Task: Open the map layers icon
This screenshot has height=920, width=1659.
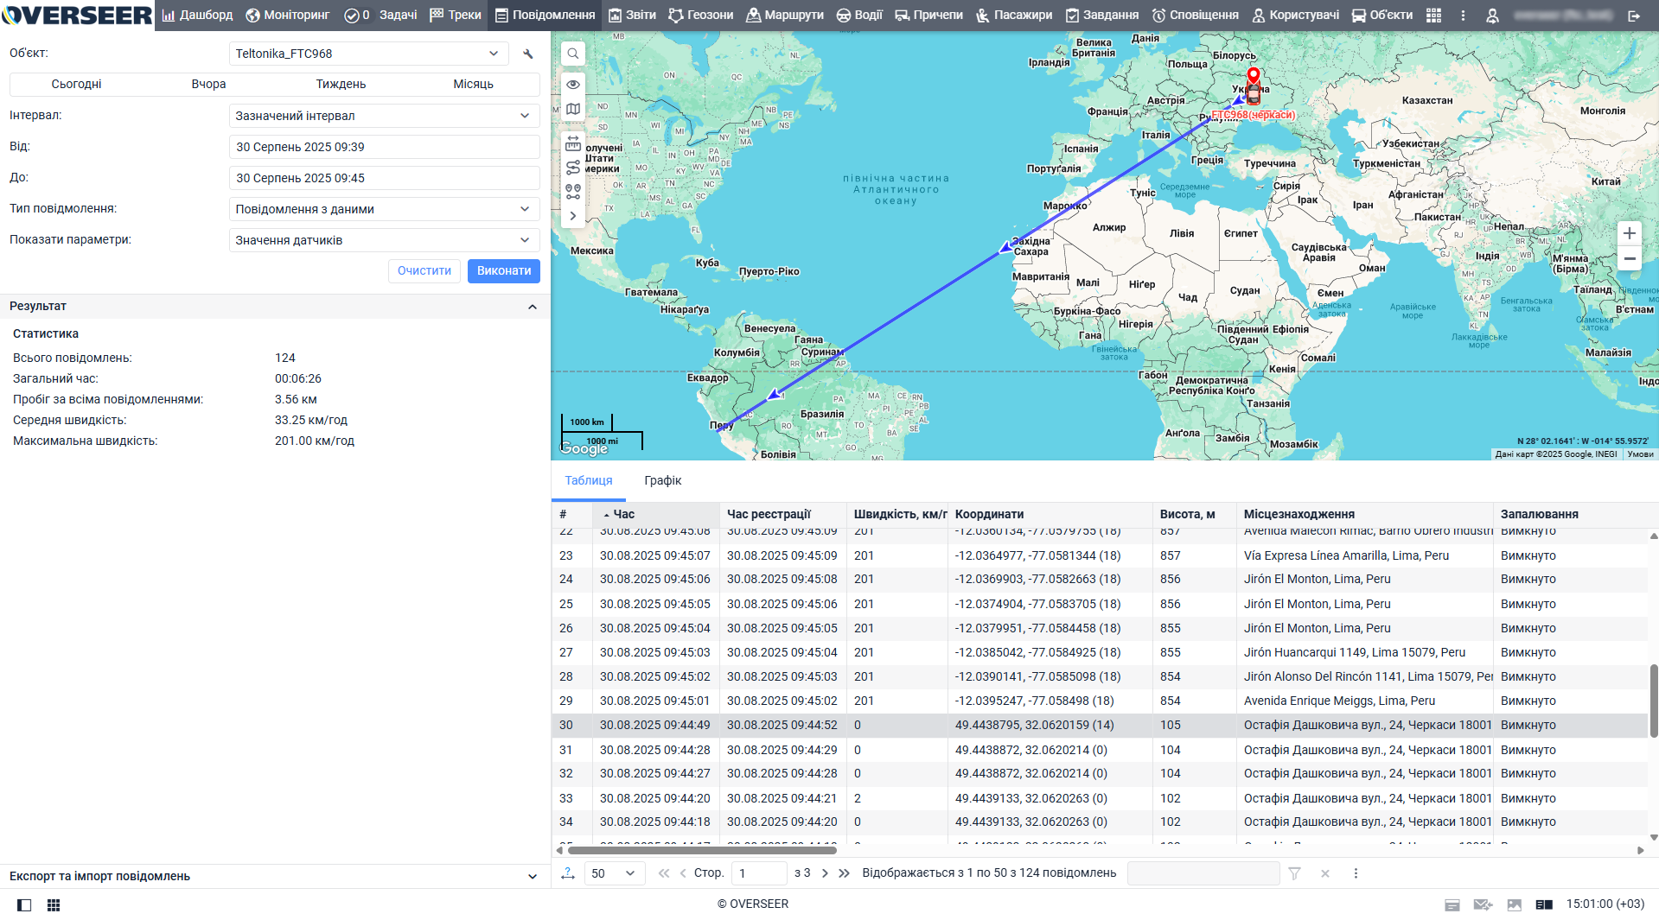Action: point(572,110)
